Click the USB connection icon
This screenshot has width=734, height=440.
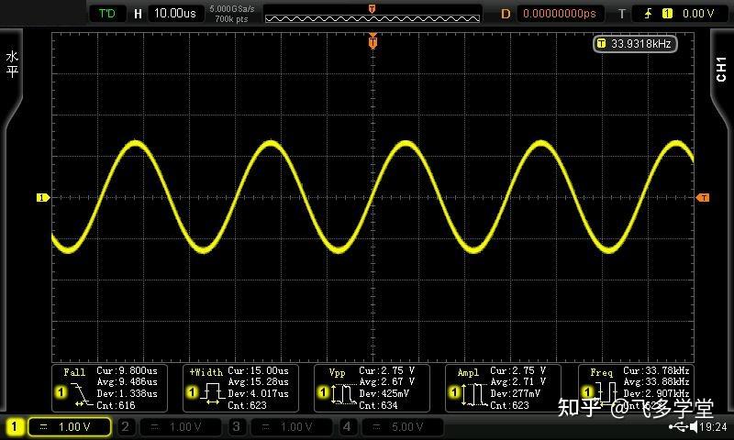tap(679, 427)
